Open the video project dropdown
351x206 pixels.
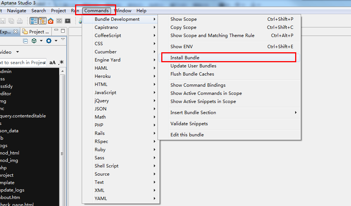(x=17, y=52)
